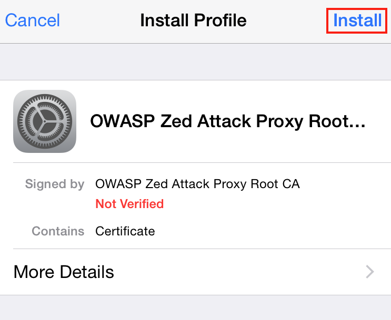Screen dimensions: 391x320
Task: Open the More Details row
Action: coord(196,272)
